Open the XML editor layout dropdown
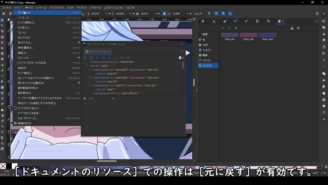 [181, 58]
